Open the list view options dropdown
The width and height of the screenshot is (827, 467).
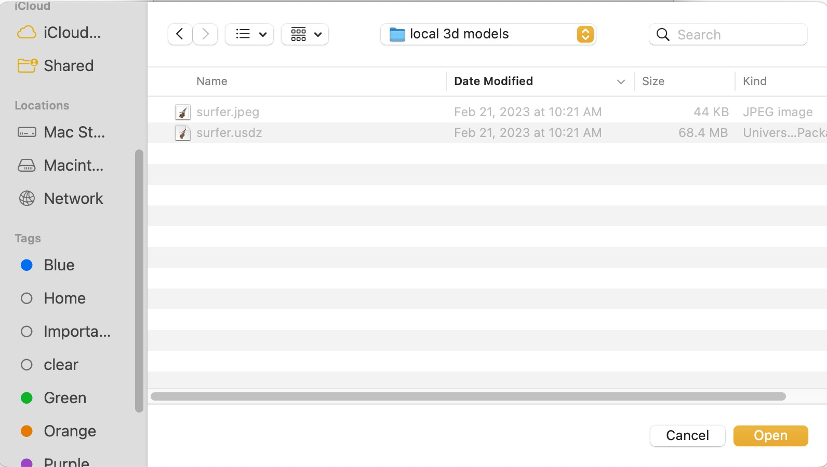250,34
